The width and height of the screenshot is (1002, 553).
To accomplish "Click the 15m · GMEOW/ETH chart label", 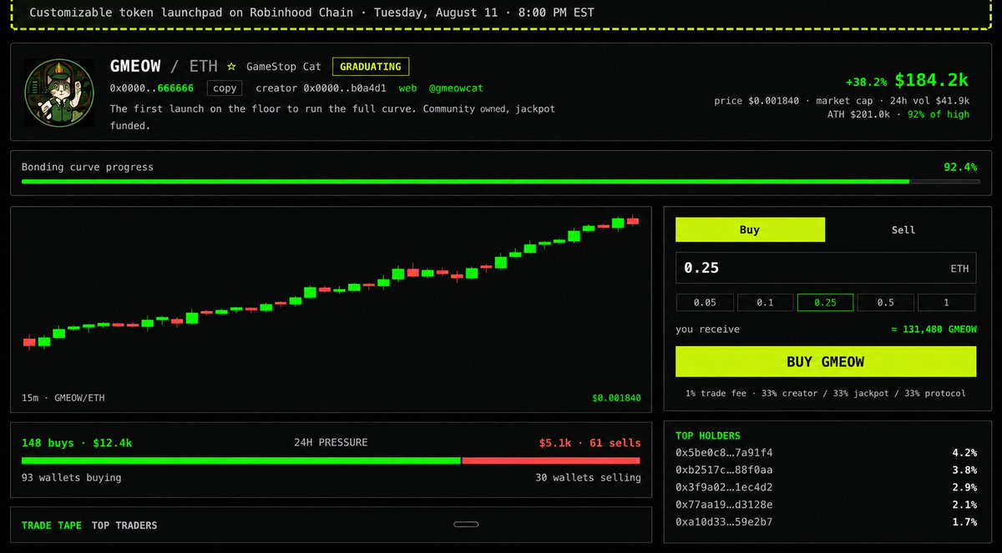I will pos(63,398).
